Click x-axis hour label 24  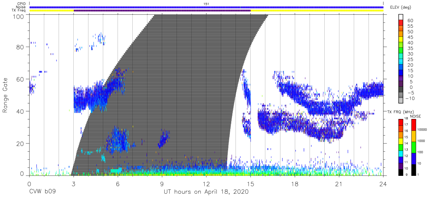(x=383, y=184)
